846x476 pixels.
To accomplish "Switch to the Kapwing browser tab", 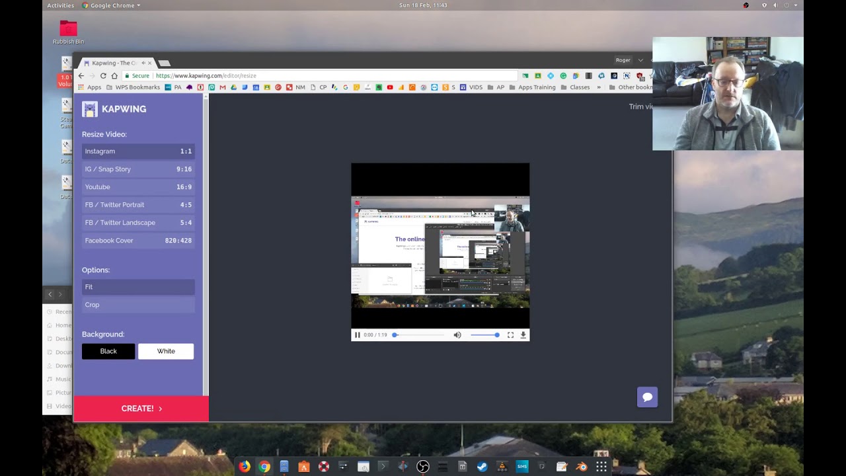I will 116,63.
